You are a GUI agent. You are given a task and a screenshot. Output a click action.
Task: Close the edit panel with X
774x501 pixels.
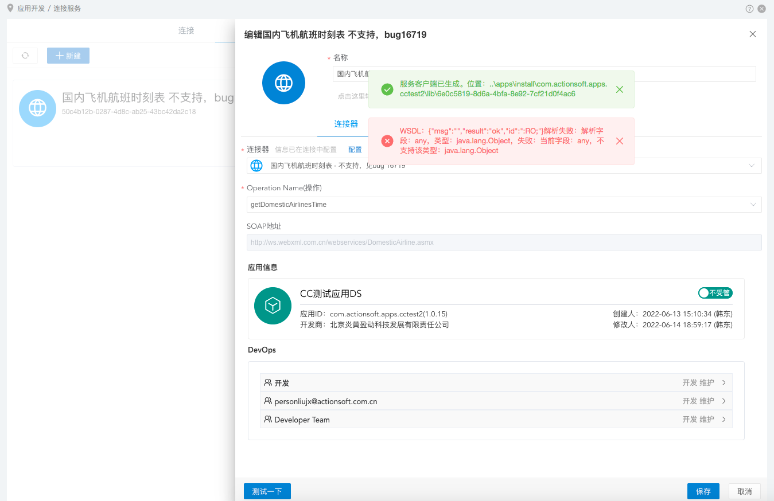coord(753,34)
